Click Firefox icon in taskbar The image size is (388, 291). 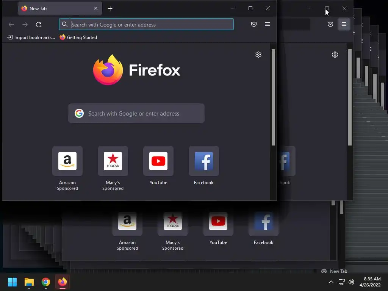pyautogui.click(x=63, y=282)
